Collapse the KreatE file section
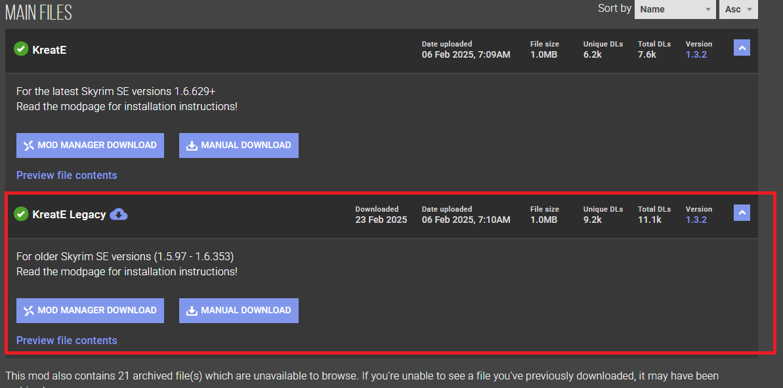 (x=742, y=48)
